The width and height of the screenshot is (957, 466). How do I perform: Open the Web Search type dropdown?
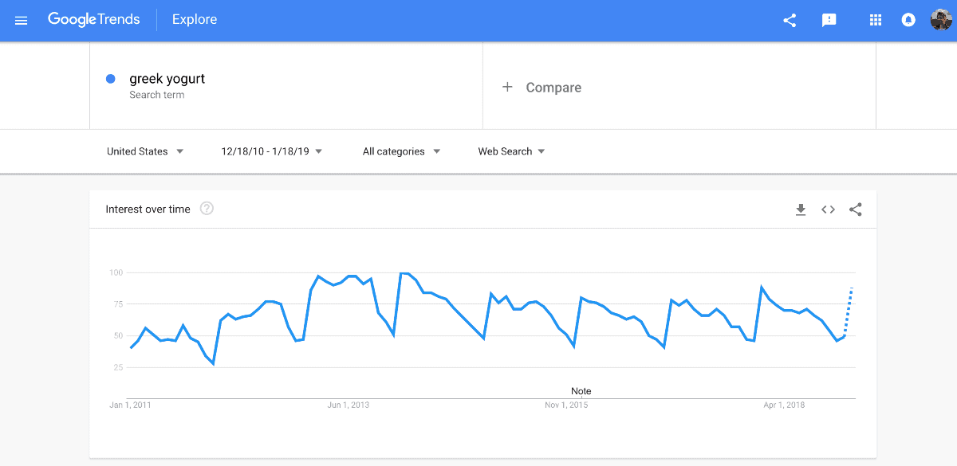(x=511, y=151)
